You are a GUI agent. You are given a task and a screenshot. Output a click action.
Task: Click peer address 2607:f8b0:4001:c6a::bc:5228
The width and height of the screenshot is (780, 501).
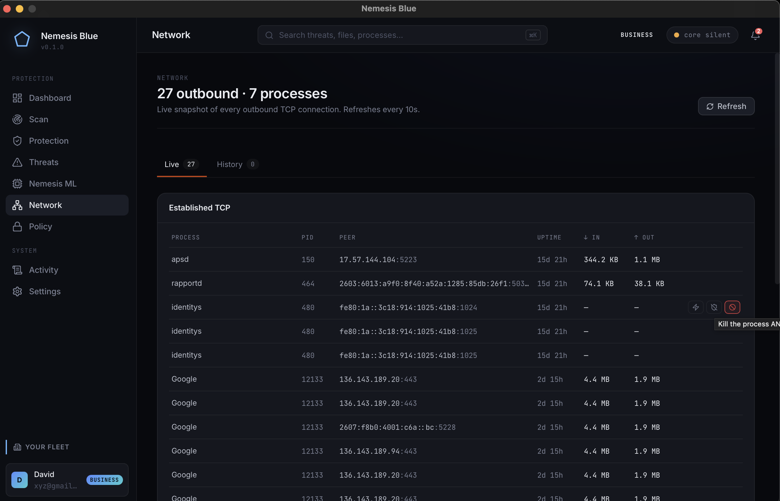[398, 427]
